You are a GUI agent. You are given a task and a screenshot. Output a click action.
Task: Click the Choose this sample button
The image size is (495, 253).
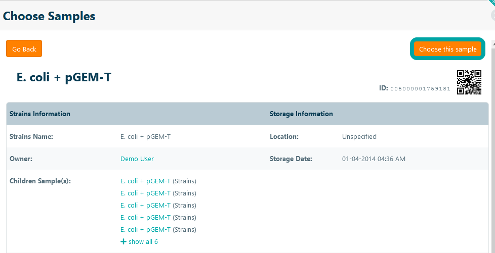[447, 49]
